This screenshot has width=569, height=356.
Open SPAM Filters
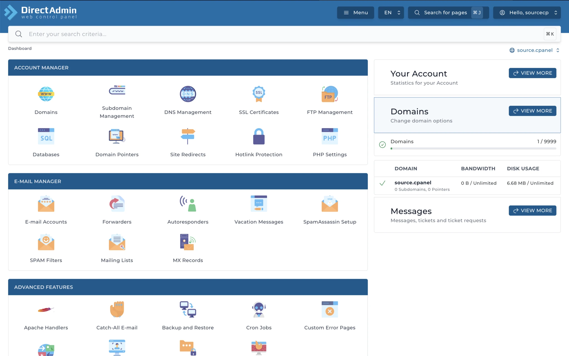tap(46, 242)
